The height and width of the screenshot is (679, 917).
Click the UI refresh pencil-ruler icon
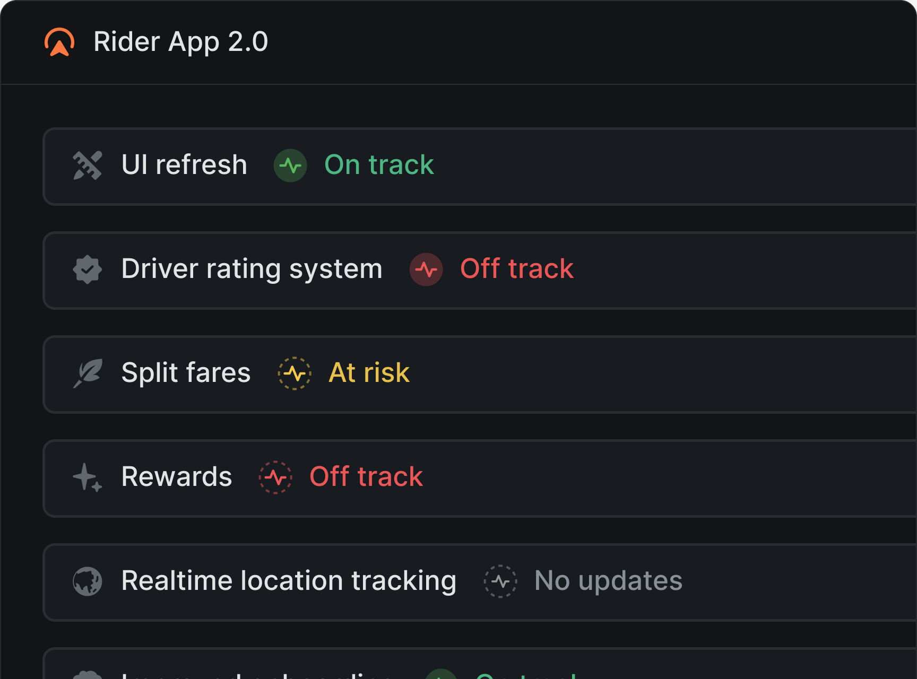coord(88,166)
